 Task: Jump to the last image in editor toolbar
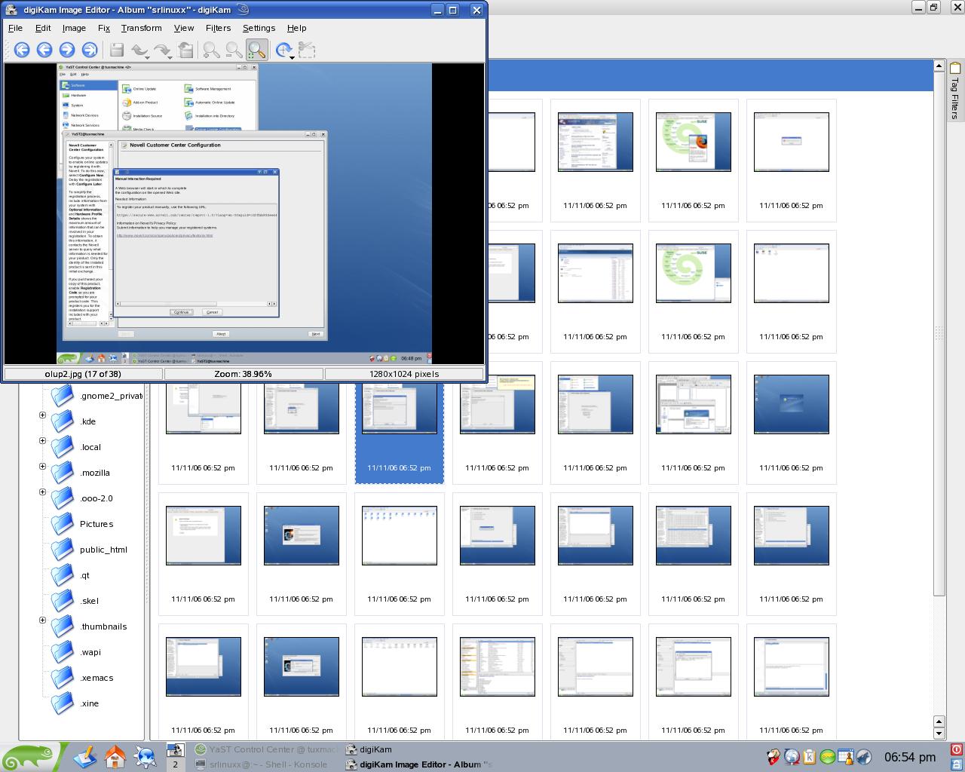90,50
